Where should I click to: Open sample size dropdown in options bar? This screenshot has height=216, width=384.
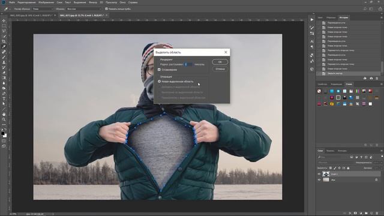[43, 9]
